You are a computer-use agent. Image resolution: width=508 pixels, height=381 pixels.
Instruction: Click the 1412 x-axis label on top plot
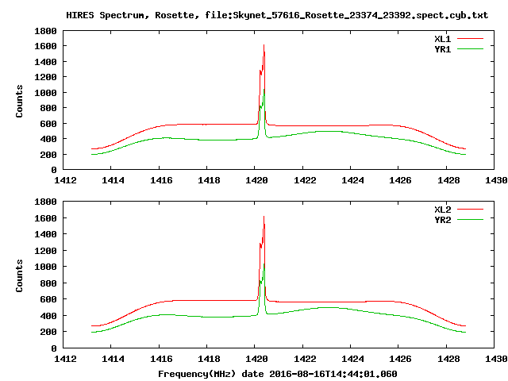(65, 180)
